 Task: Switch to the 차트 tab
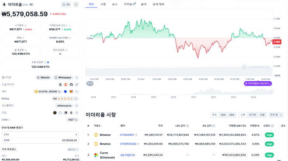pyautogui.click(x=91, y=4)
